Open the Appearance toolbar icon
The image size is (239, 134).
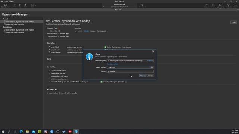pos(220,6)
